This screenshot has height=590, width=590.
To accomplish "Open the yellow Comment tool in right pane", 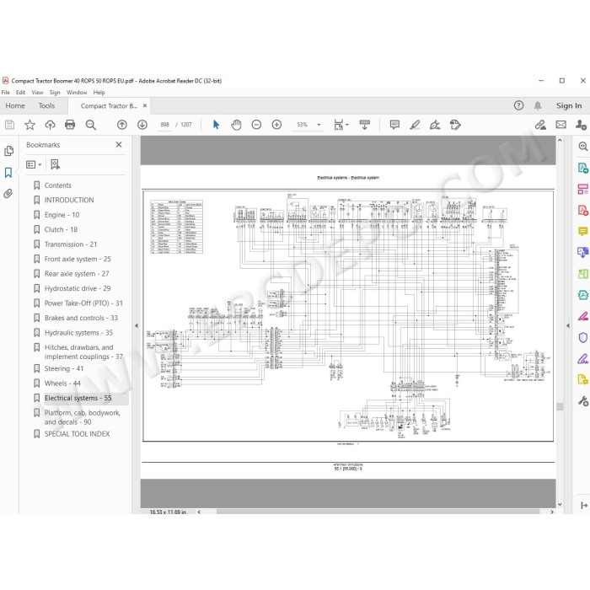I will (x=583, y=231).
